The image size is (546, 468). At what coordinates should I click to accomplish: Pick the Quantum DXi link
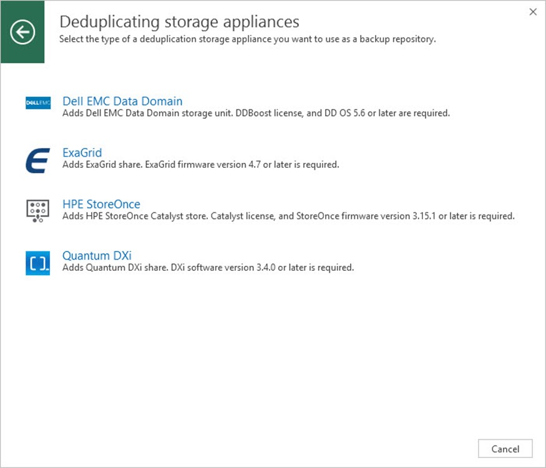point(97,255)
